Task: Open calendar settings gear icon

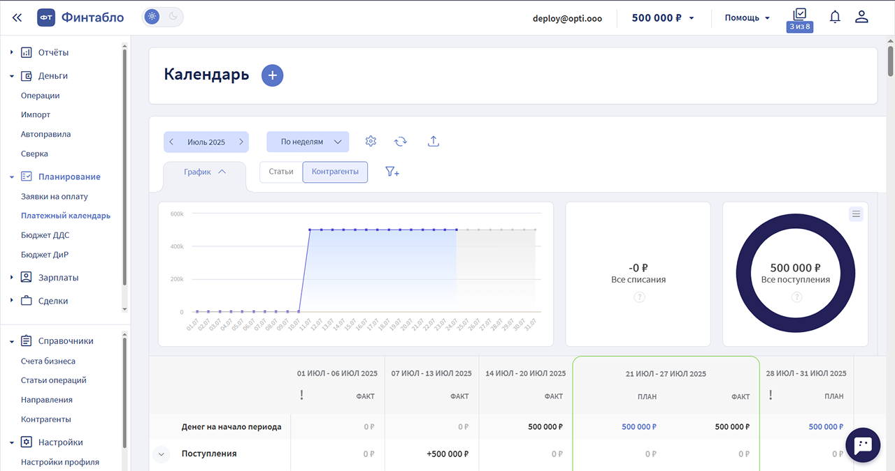Action: point(371,142)
